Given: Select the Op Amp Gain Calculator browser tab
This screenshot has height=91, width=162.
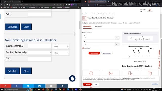Looking at the screenshot, I should coord(10,2).
